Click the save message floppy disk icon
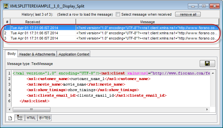 (207, 63)
